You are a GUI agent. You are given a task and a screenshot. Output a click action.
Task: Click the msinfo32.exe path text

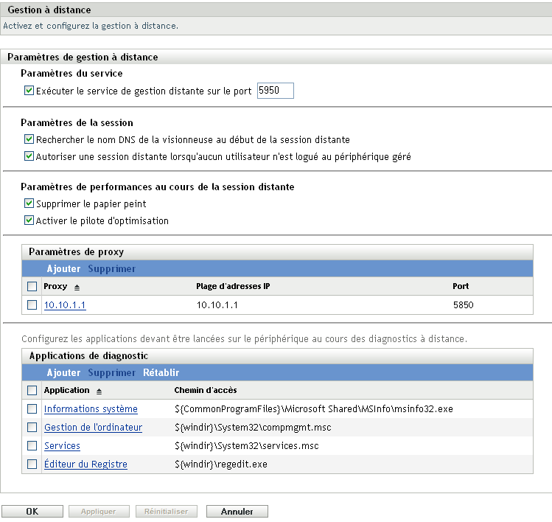314,409
